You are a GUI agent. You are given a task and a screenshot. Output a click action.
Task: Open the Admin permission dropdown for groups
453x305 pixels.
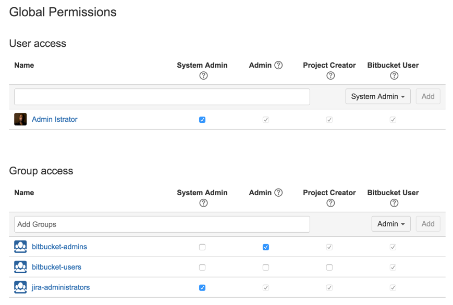click(391, 224)
